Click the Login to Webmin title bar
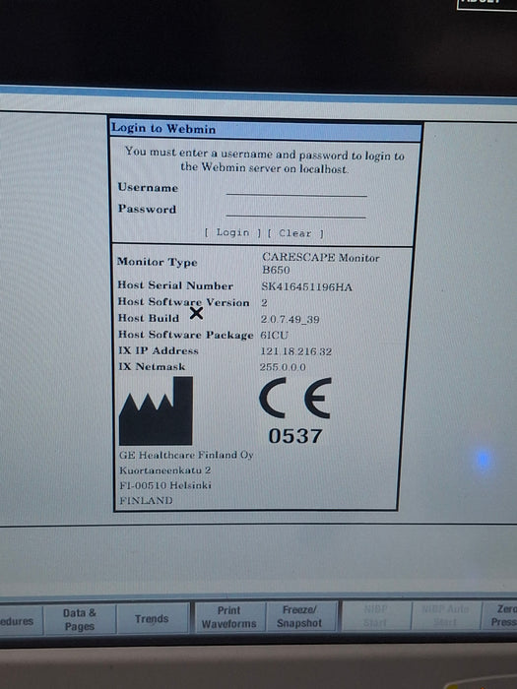This screenshot has height=689, width=517. coord(266,130)
